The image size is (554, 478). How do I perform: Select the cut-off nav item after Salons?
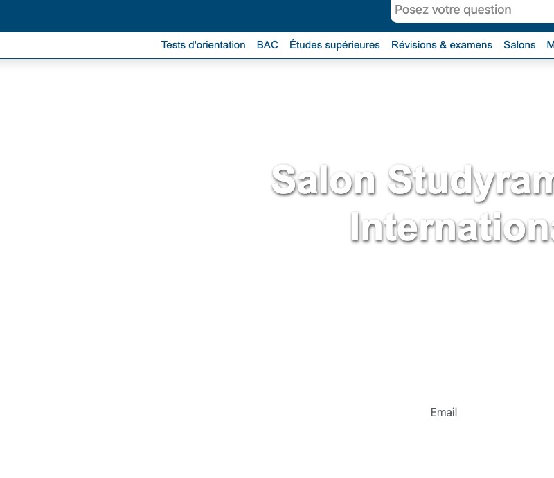[550, 45]
